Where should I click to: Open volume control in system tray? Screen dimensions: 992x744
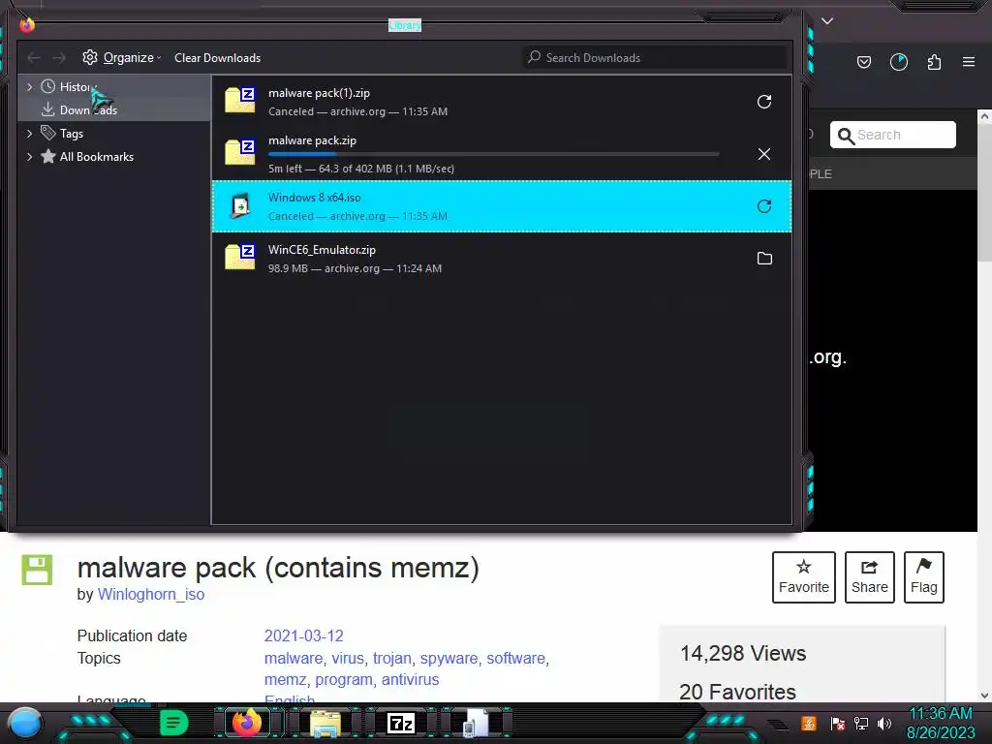click(884, 723)
